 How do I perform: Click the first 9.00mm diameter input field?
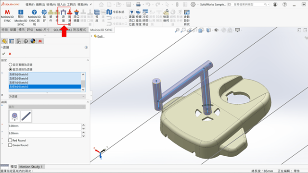45,126
